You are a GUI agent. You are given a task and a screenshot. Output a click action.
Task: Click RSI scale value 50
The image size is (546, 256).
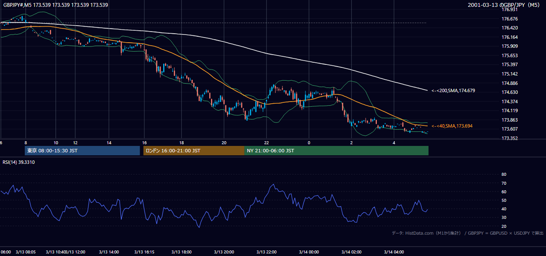click(x=504, y=200)
